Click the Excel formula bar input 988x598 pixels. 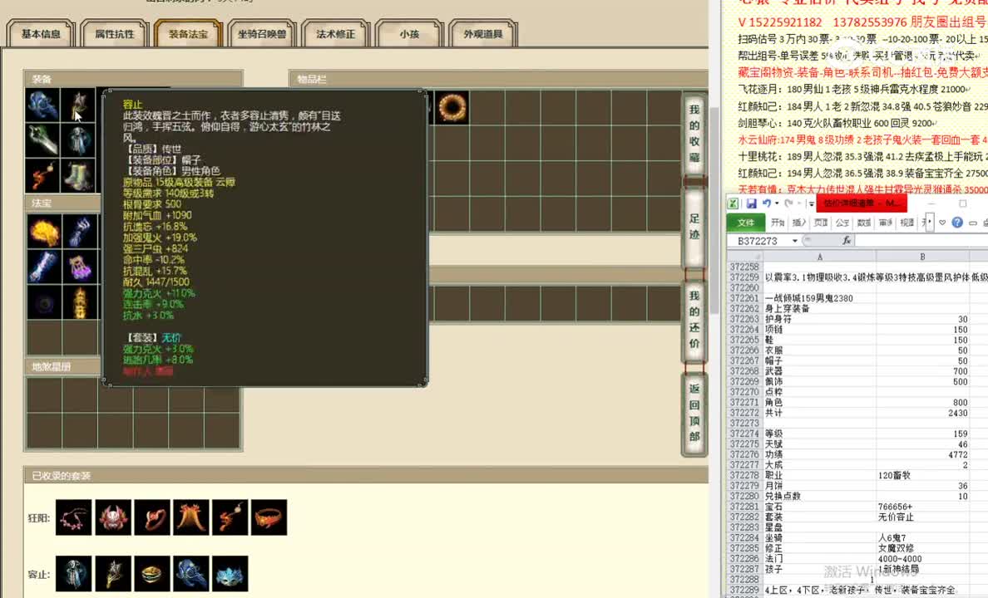915,241
